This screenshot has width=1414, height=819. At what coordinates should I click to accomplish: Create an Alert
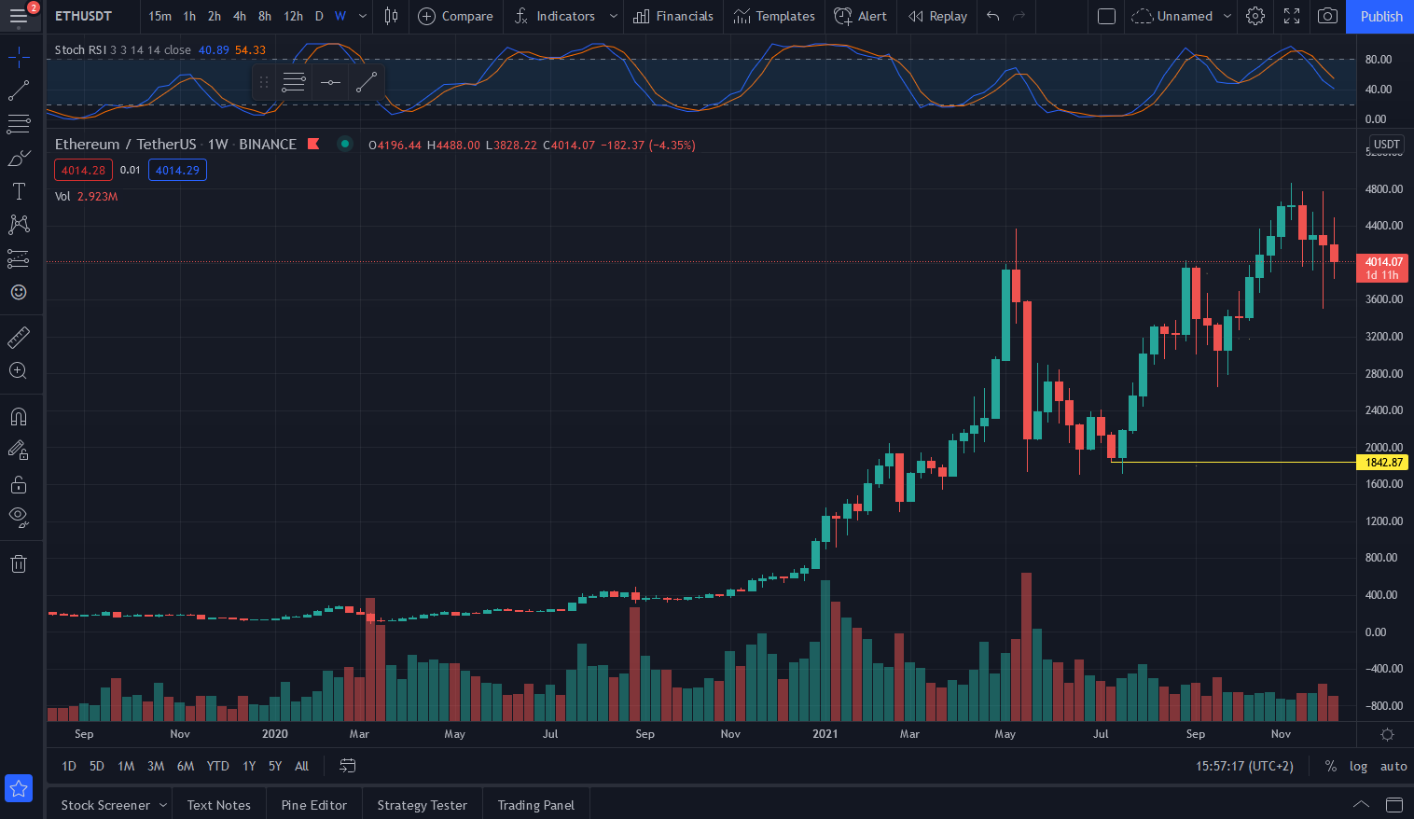tap(861, 16)
